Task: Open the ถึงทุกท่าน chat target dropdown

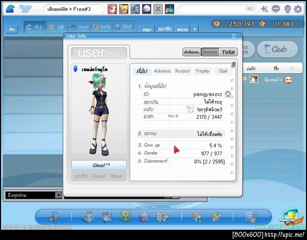Action: pos(58,195)
